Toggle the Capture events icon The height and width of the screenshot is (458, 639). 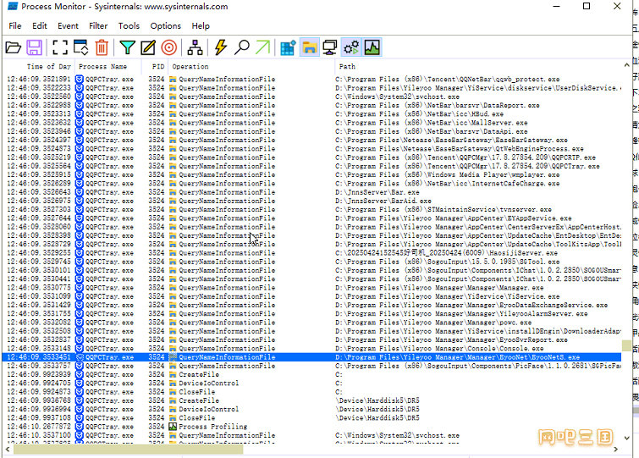pyautogui.click(x=60, y=47)
